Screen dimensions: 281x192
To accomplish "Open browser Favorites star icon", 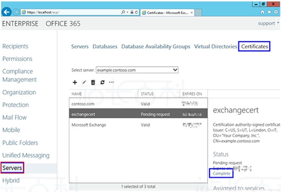I will [269, 12].
